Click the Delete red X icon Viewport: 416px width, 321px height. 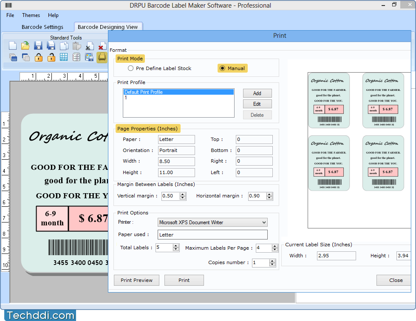coord(102,46)
